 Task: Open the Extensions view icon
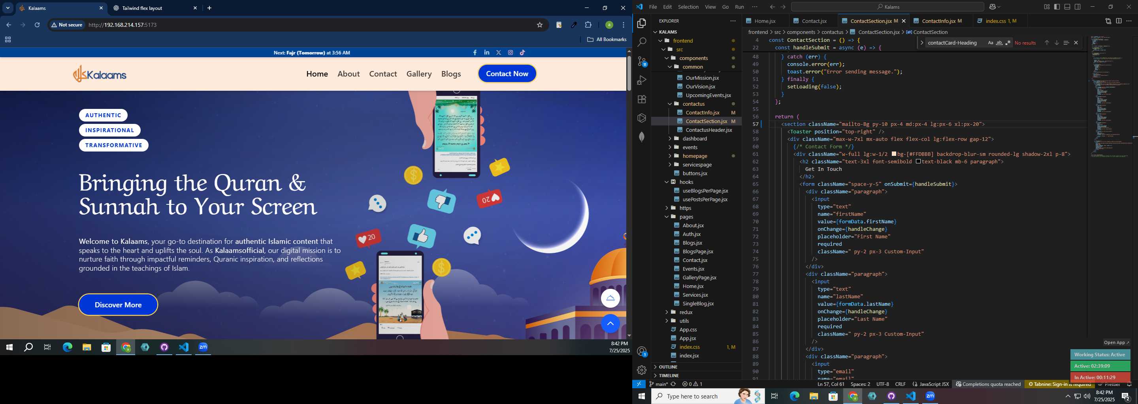point(642,99)
